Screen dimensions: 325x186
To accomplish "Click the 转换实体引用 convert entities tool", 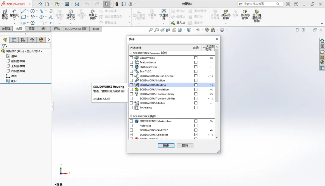I will 71,15.
